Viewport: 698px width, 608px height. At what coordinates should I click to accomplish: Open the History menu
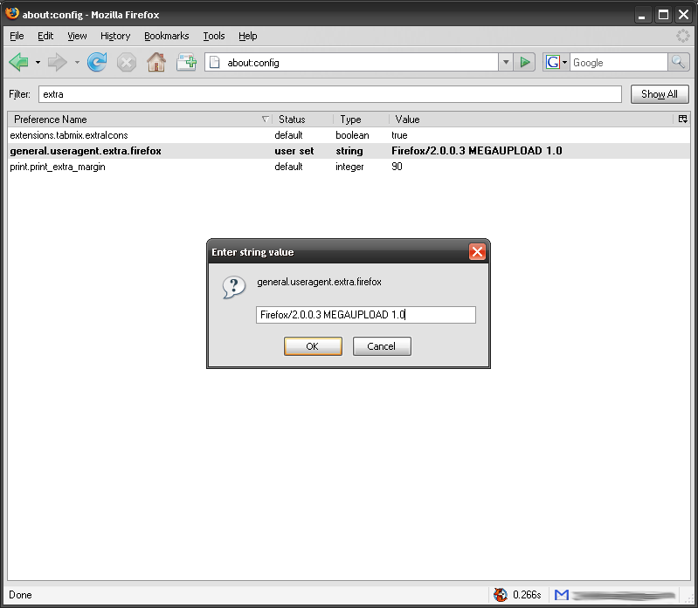tap(115, 36)
